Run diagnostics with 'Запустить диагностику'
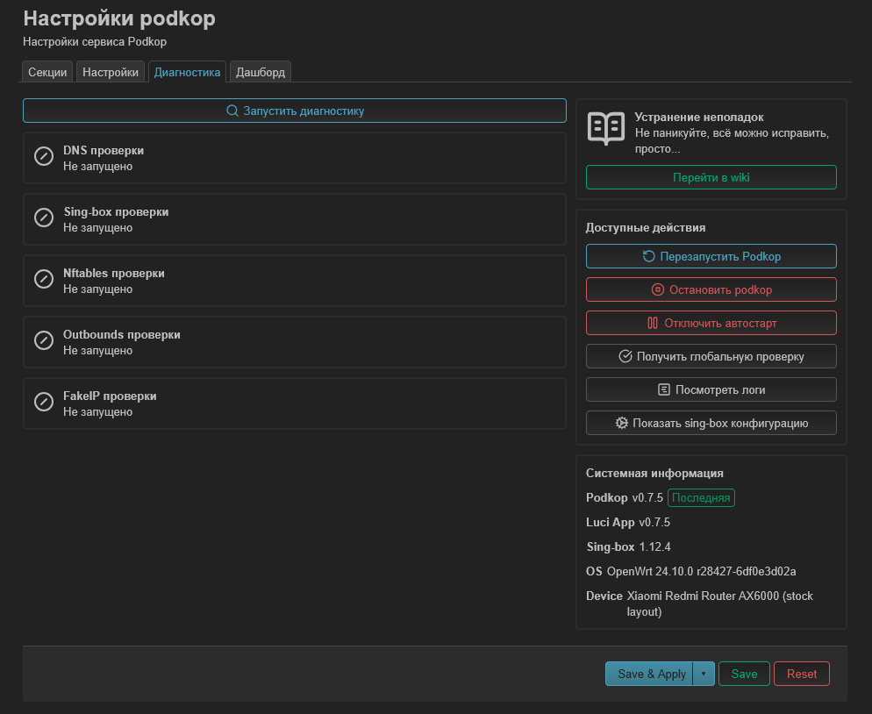872x714 pixels. pyautogui.click(x=295, y=110)
